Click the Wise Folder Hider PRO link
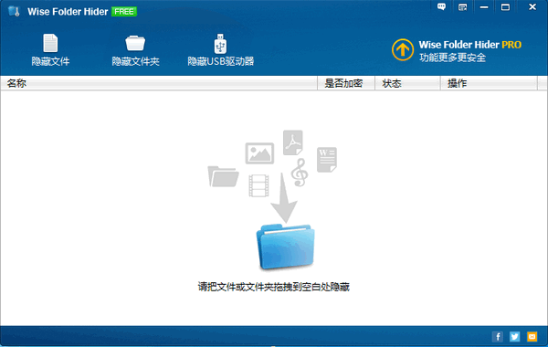Screen dimensions: 548x347 [470, 45]
